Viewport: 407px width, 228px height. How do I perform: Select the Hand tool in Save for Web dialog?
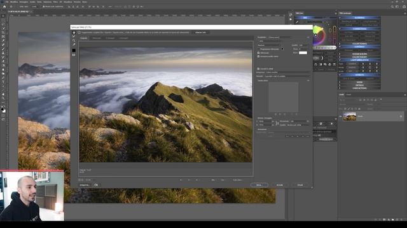(x=74, y=32)
